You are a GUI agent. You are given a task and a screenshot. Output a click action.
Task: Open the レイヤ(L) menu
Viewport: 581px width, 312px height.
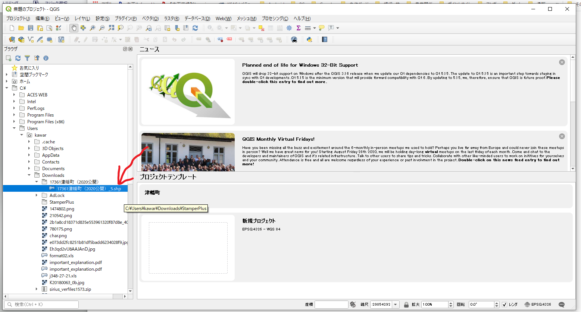coord(82,18)
